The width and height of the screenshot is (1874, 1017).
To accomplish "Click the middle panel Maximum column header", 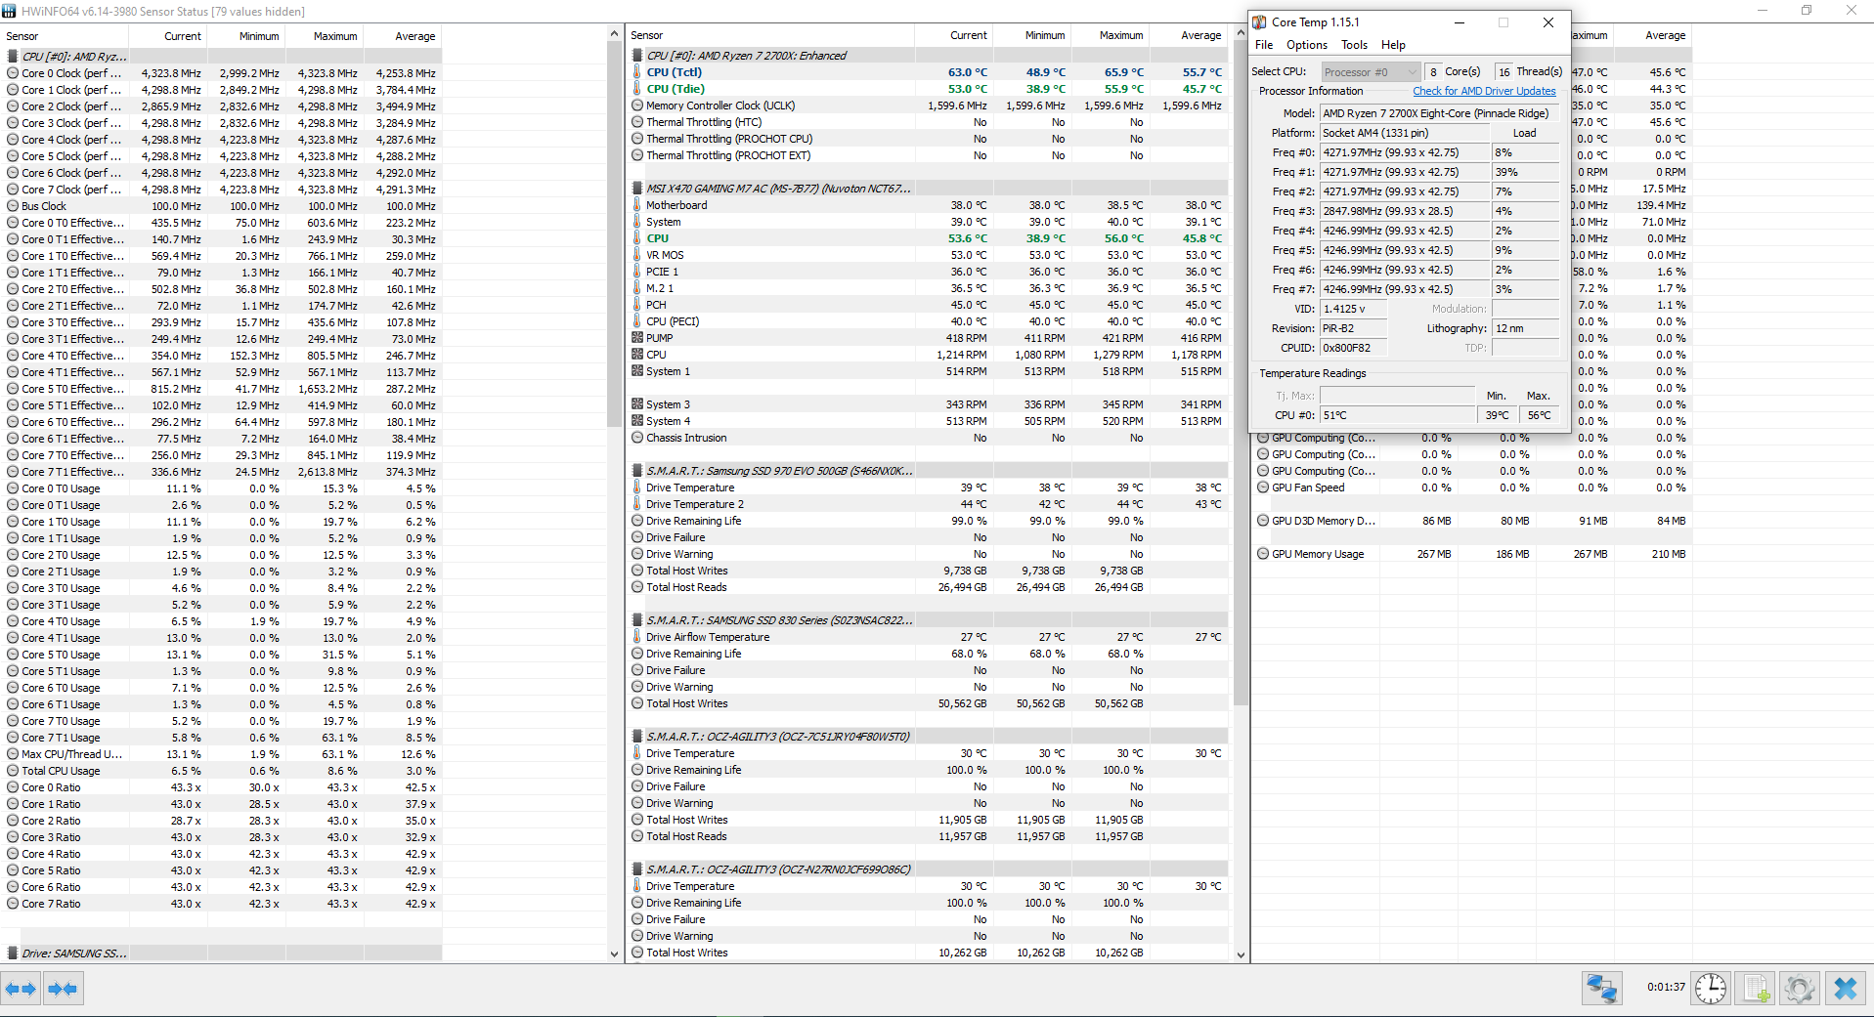I will tap(1110, 35).
